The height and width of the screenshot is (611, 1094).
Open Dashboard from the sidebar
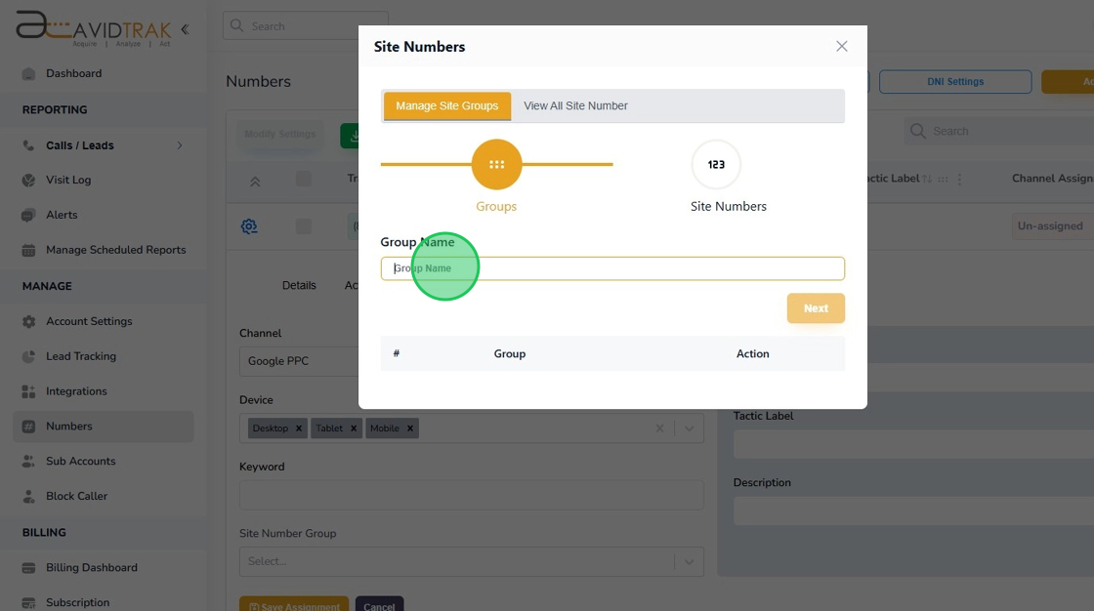73,73
